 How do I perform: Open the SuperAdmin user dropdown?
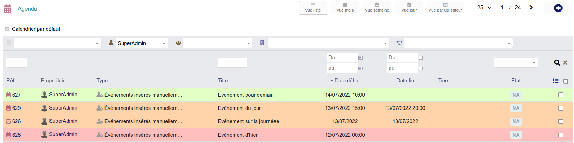click(142, 43)
